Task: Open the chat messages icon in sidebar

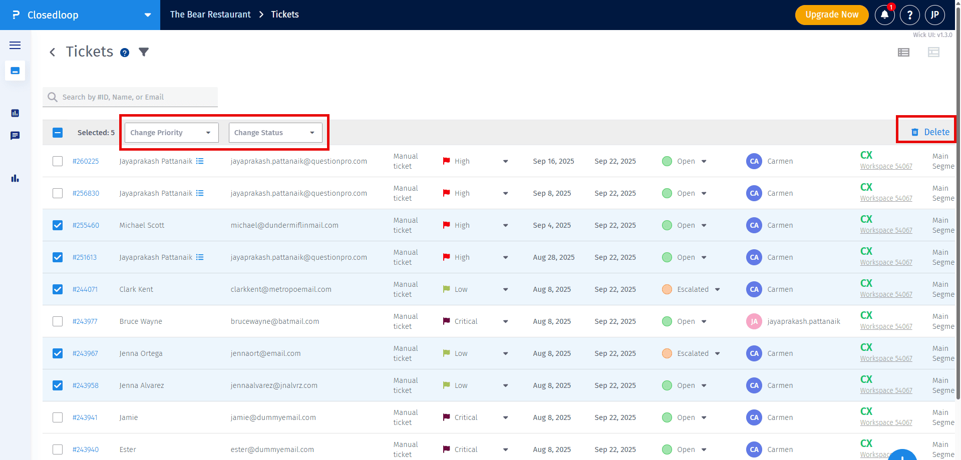Action: coord(15,136)
